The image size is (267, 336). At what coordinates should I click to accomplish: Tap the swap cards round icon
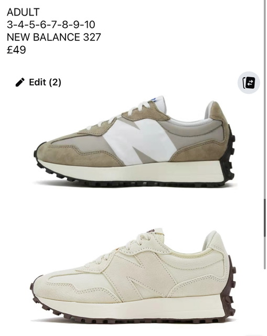pyautogui.click(x=249, y=83)
